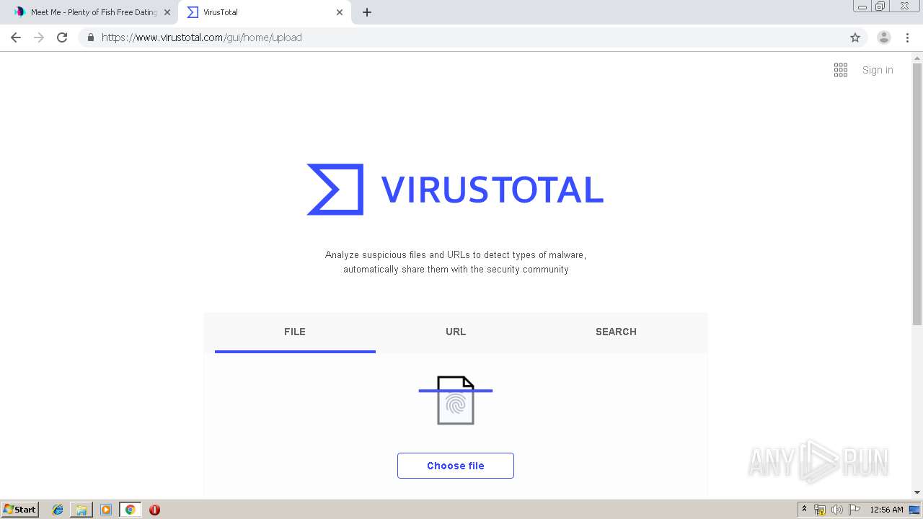Click the VirusTotal logo
The image size is (923, 519).
coord(455,190)
